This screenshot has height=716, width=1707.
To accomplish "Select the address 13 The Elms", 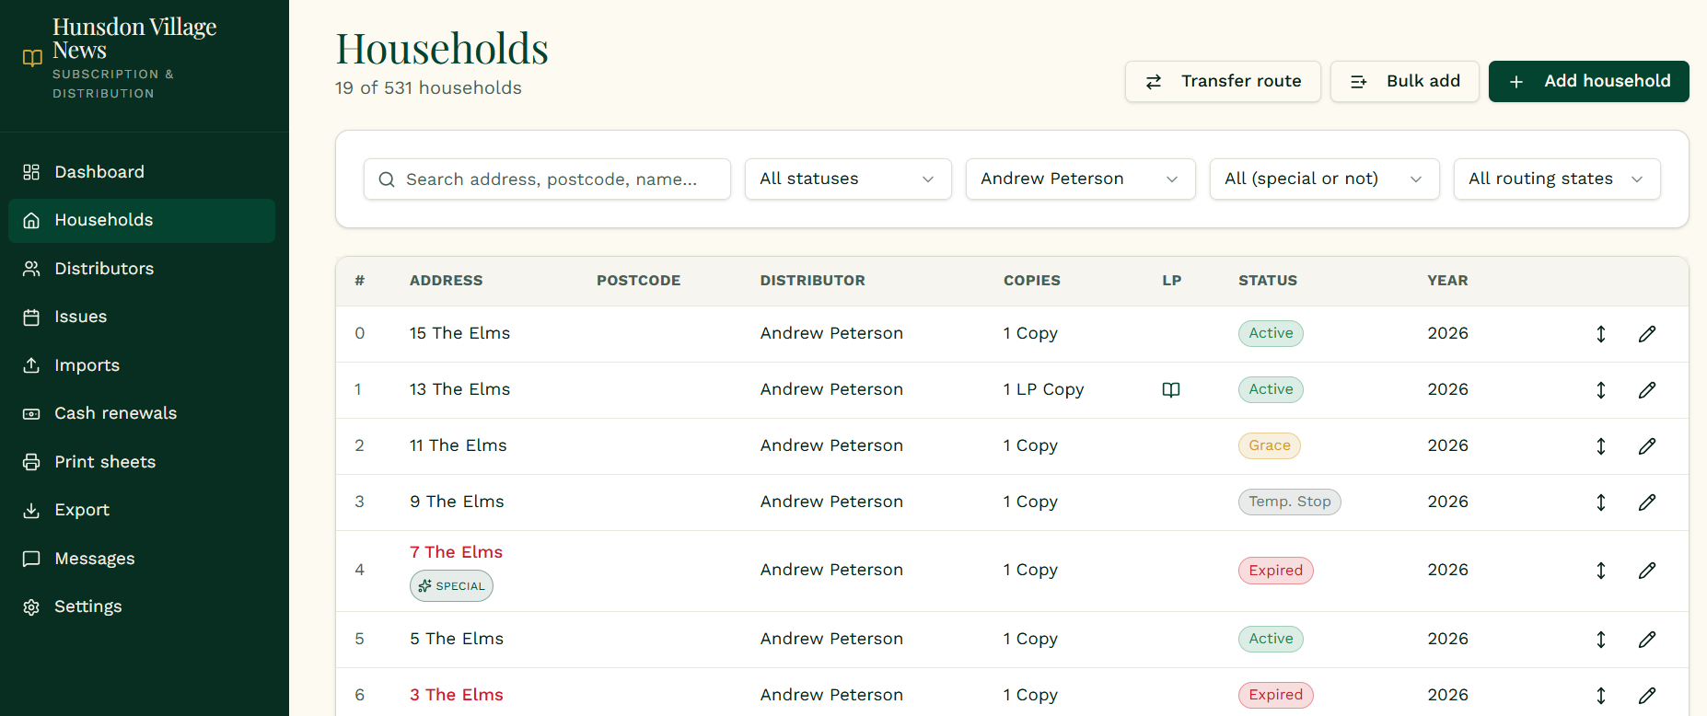I will click(459, 389).
